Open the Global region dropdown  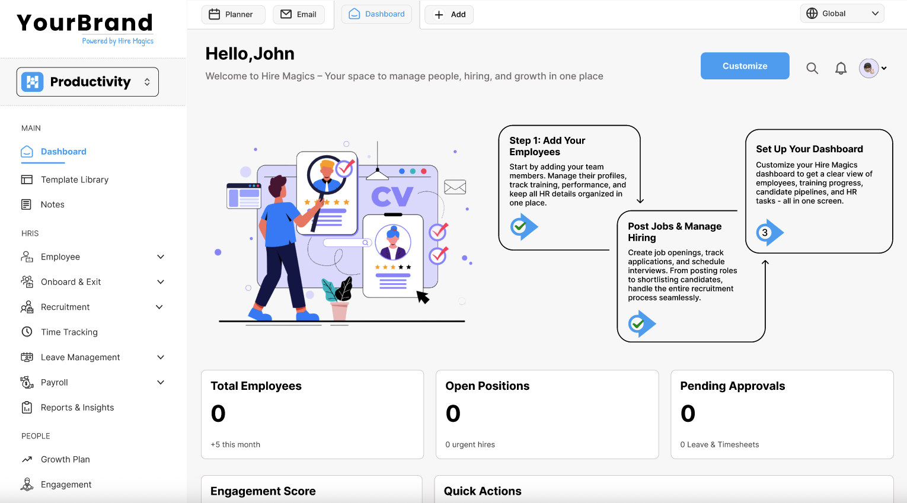842,13
